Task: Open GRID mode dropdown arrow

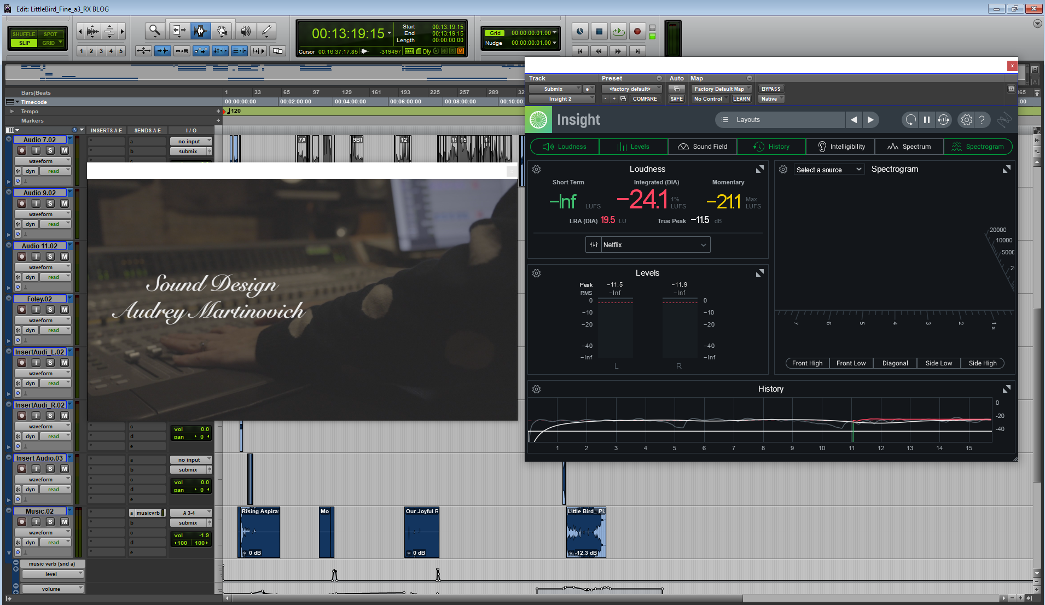Action: pos(60,42)
